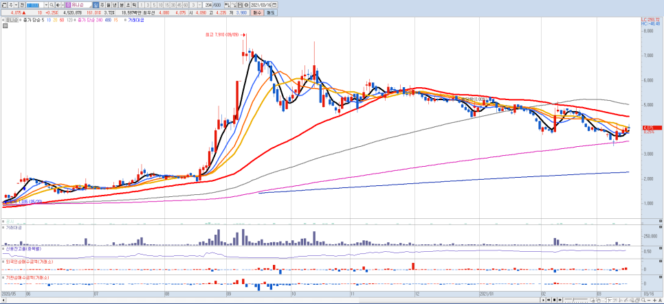Select the 틱 tick chart tab
Image resolution: width=664 pixels, height=304 pixels.
(135, 5)
